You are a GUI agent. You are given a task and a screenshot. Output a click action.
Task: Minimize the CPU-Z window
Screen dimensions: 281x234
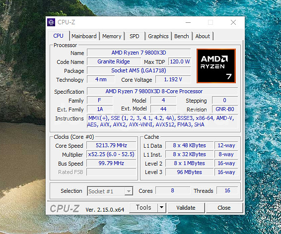click(188, 22)
